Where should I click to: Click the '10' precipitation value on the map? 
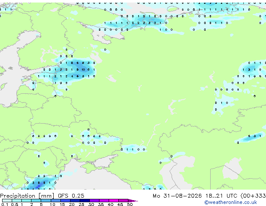(x=83, y=69)
